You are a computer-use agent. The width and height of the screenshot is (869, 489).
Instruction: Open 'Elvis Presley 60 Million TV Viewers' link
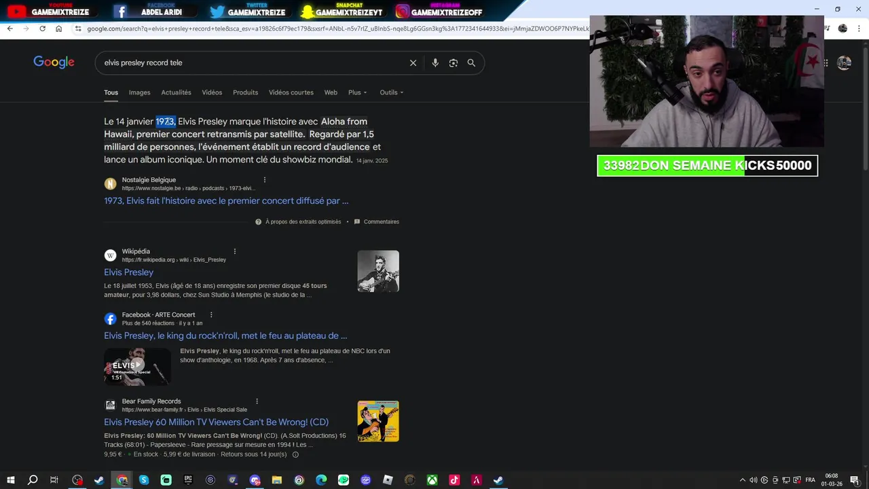click(216, 422)
